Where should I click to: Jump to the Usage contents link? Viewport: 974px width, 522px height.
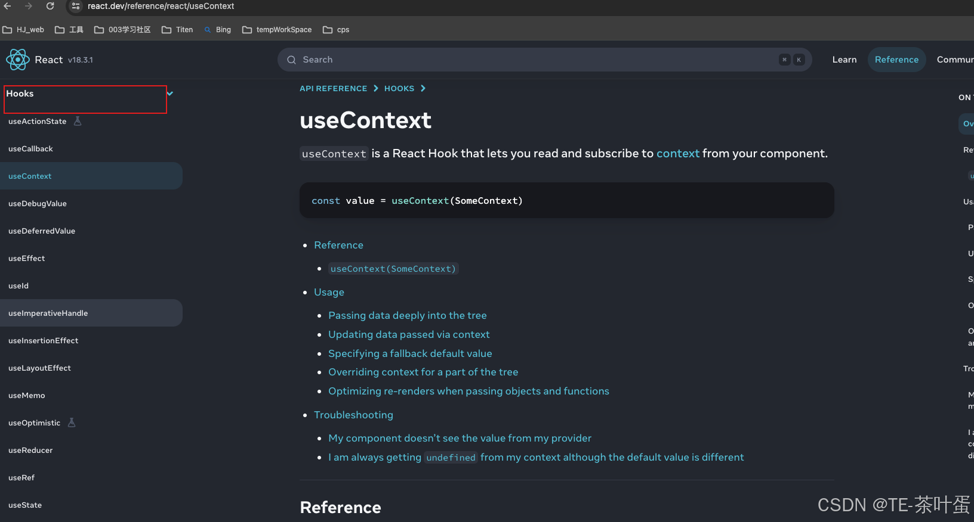[329, 292]
